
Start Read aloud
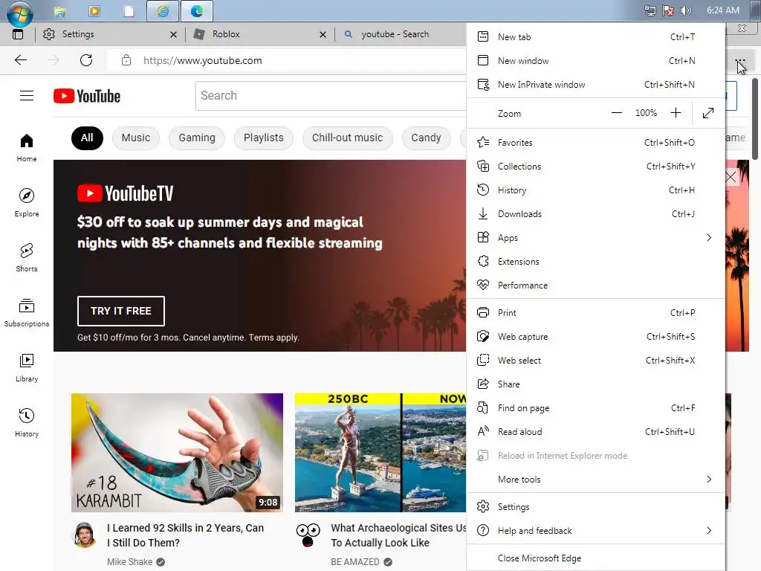[x=595, y=432]
